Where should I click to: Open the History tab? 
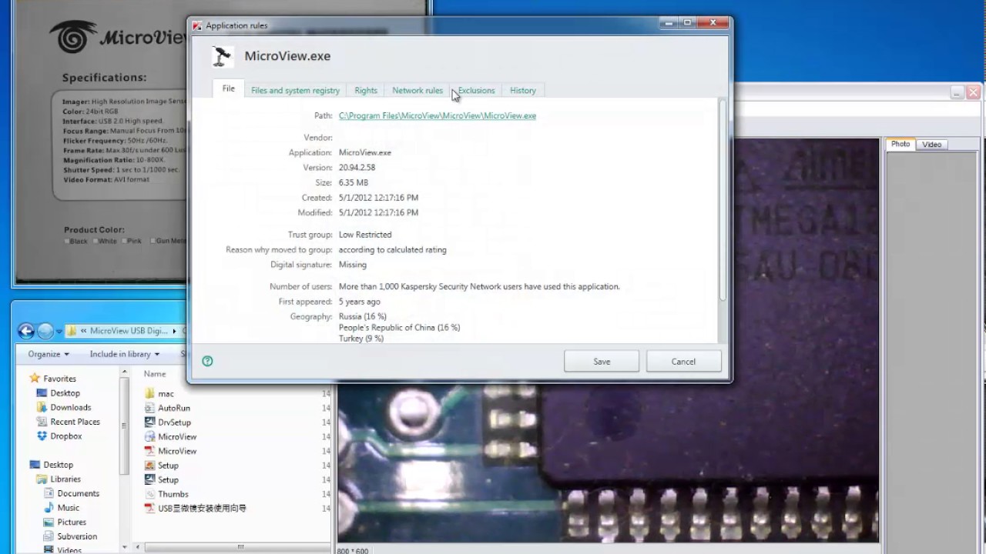tap(522, 90)
